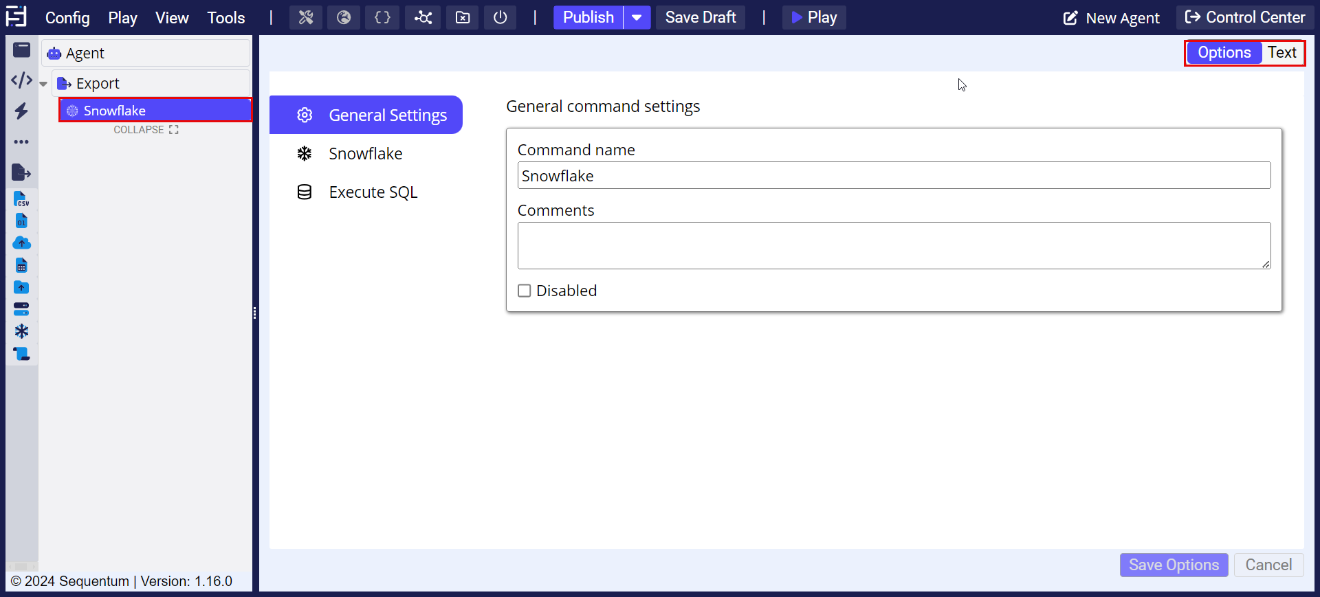
Task: Click Save Draft
Action: 701,17
